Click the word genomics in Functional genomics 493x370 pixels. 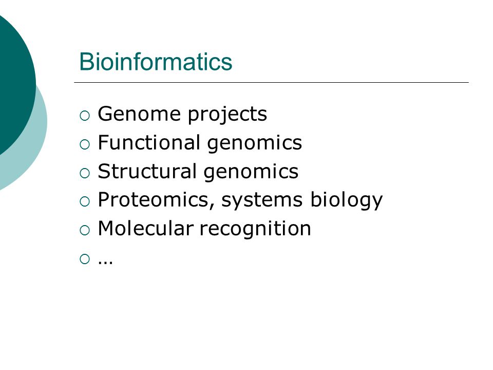pyautogui.click(x=254, y=144)
